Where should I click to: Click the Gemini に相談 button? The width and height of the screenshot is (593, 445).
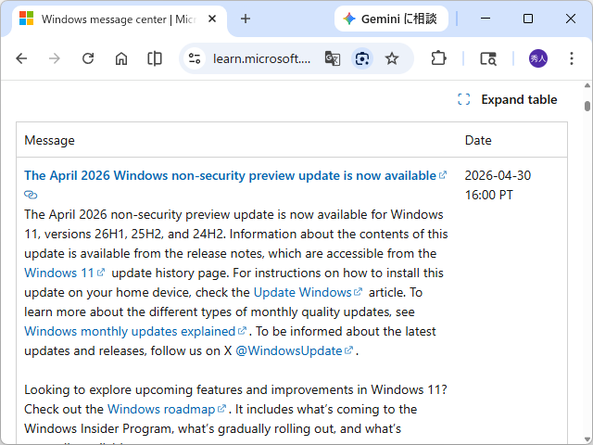[x=391, y=19]
